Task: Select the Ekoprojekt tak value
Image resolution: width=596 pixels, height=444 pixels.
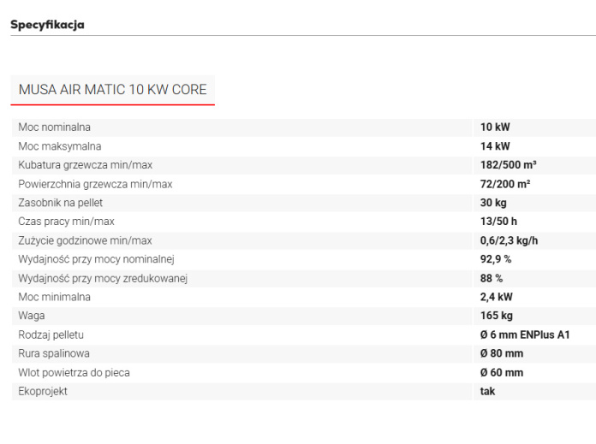Action: click(x=487, y=391)
